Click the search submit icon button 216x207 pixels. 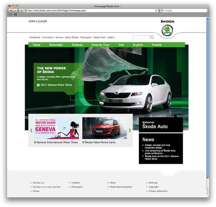152,37
